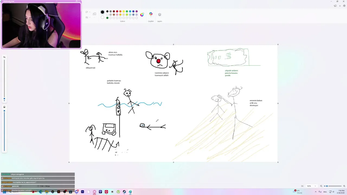Pick the purple palette swatch
The height and width of the screenshot is (195, 347).
[x=137, y=11]
